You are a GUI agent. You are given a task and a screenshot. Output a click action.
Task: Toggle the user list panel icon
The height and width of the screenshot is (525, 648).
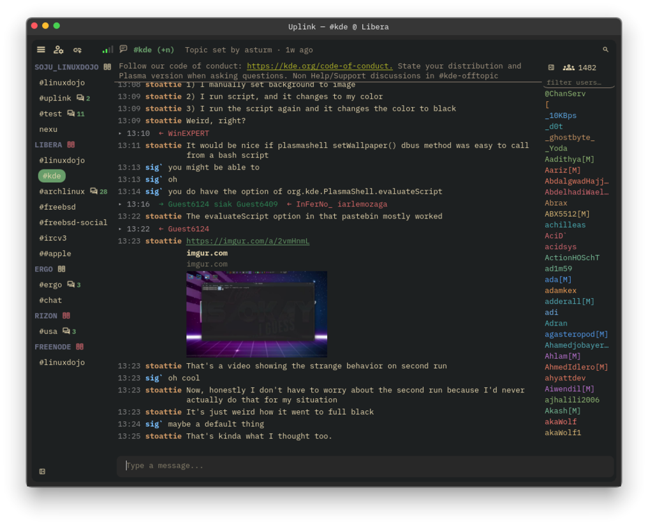(x=551, y=68)
